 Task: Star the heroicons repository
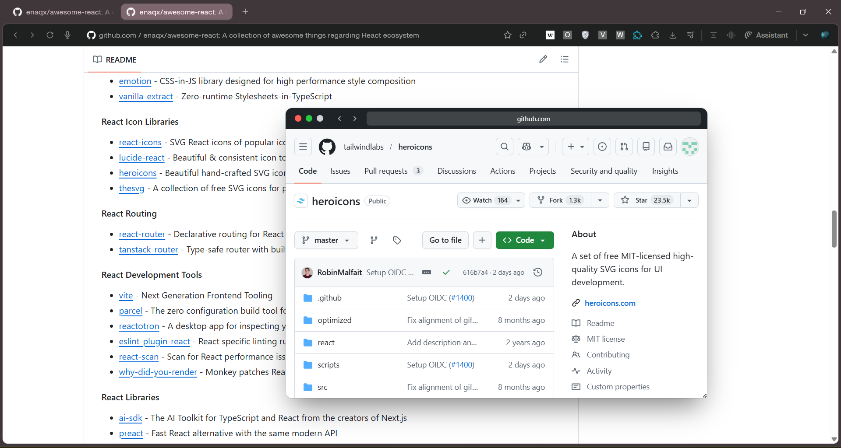tap(647, 200)
